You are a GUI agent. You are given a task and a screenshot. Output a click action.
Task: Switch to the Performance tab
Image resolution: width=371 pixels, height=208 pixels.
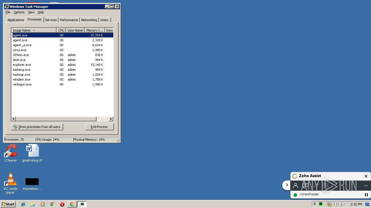pyautogui.click(x=69, y=20)
